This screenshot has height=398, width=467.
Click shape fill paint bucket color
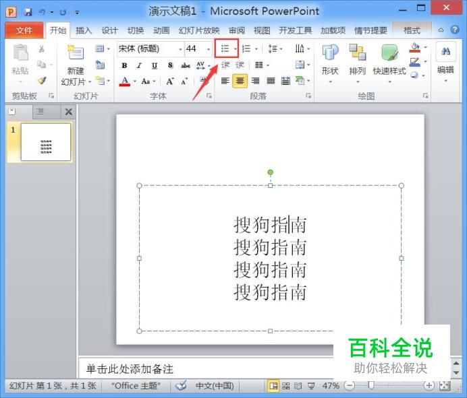(415, 48)
